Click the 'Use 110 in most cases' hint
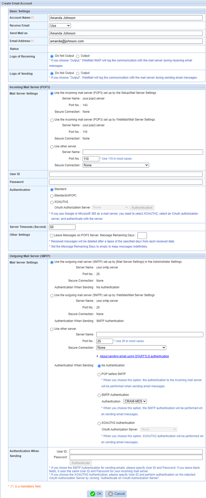Image resolution: width=206 pixels, height=498 pixels. coord(116,159)
